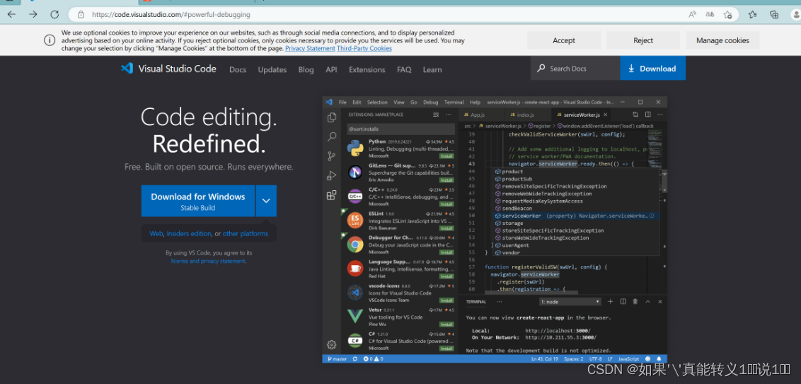
Task: Expand the download options chevron
Action: (266, 201)
